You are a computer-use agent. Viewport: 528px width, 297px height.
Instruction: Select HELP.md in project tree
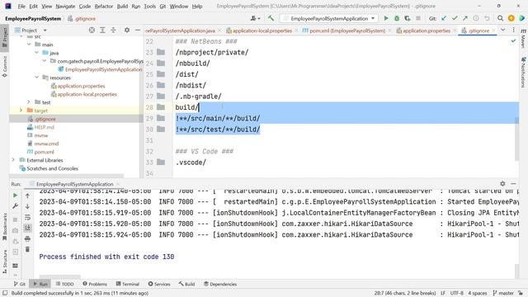(44, 127)
